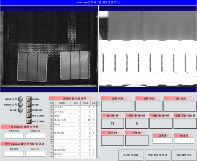Toggle the RESULT square indicator
Image resolution: width=197 pixels, height=161 pixels.
click(x=29, y=105)
